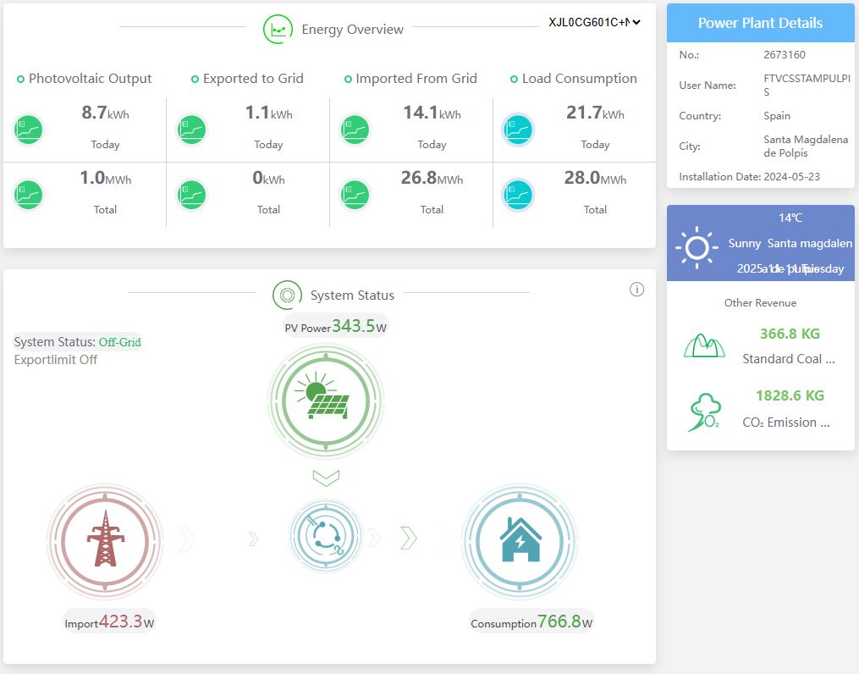The height and width of the screenshot is (674, 859).
Task: Open the System Status info icon
Action: [637, 290]
